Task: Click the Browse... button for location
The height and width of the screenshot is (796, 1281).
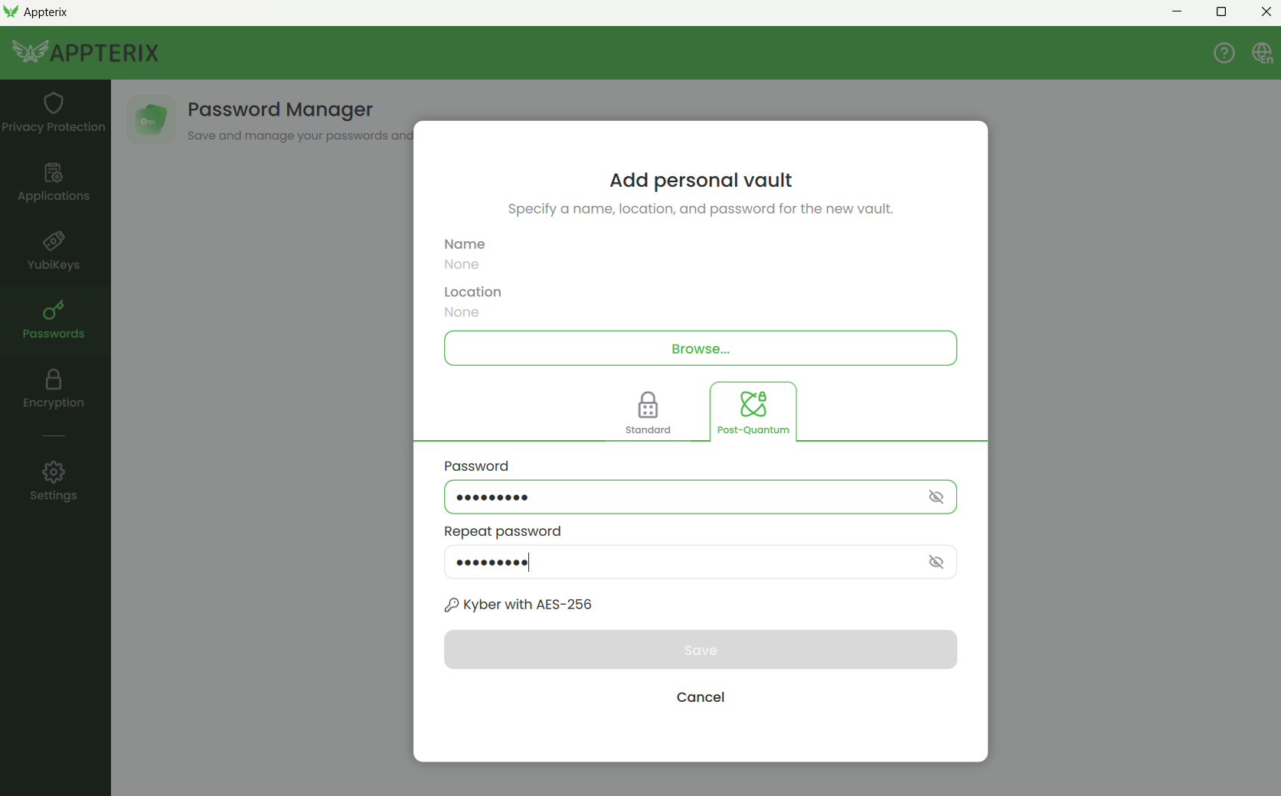Action: [700, 349]
